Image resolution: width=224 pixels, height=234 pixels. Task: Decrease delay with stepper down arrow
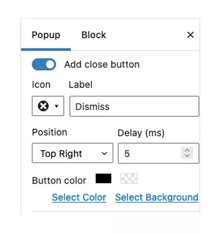(x=187, y=155)
